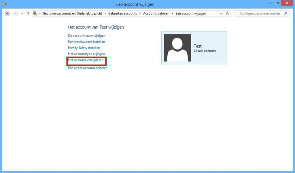Open Family Safety instellen link
This screenshot has height=173, width=295.
tap(84, 48)
